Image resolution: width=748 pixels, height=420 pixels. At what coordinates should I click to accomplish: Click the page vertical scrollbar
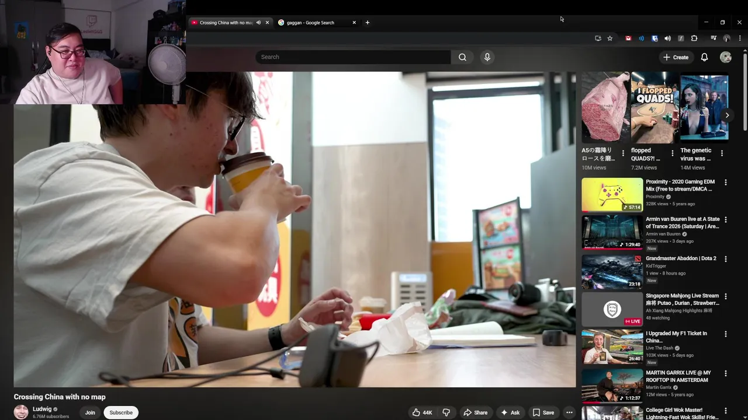point(745,93)
